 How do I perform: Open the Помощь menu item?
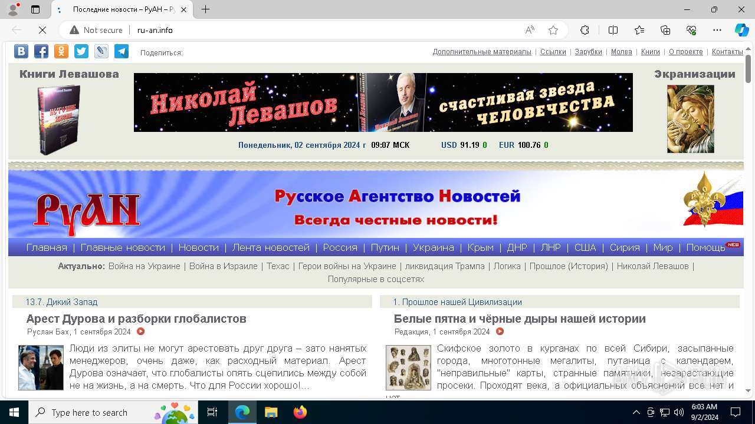(706, 247)
